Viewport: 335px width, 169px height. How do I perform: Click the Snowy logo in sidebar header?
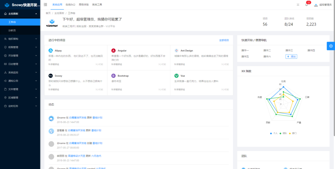(7, 5)
